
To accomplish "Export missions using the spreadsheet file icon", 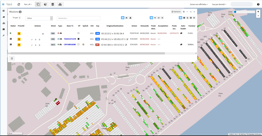I will pyautogui.click(x=12, y=58).
